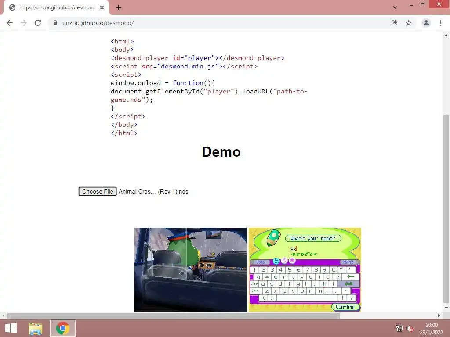
Task: Click the pencil icon in name dialog
Action: click(273, 237)
